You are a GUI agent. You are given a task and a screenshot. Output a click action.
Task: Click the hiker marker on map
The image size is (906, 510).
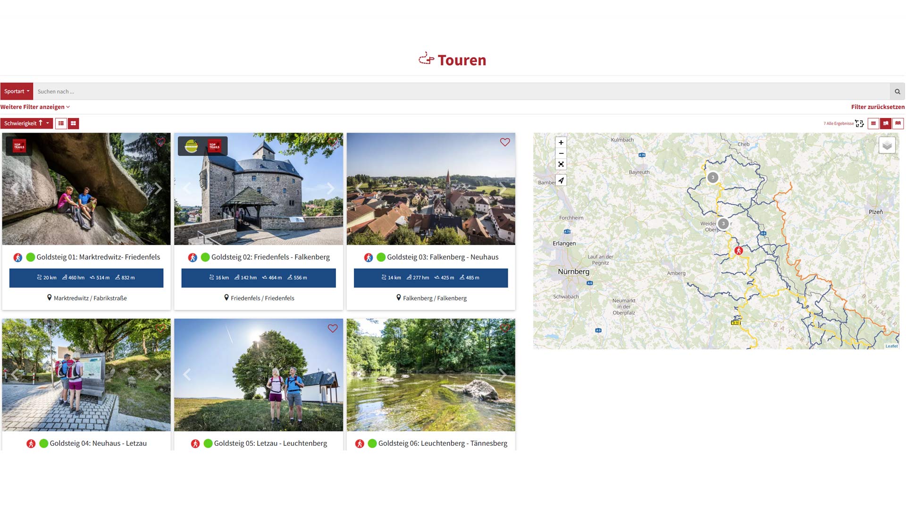pos(738,251)
